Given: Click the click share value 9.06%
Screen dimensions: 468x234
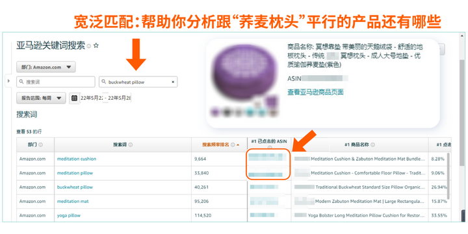Looking at the screenshot, I should (437, 173).
